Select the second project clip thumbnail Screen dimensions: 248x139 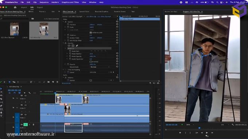pyautogui.click(x=44, y=29)
